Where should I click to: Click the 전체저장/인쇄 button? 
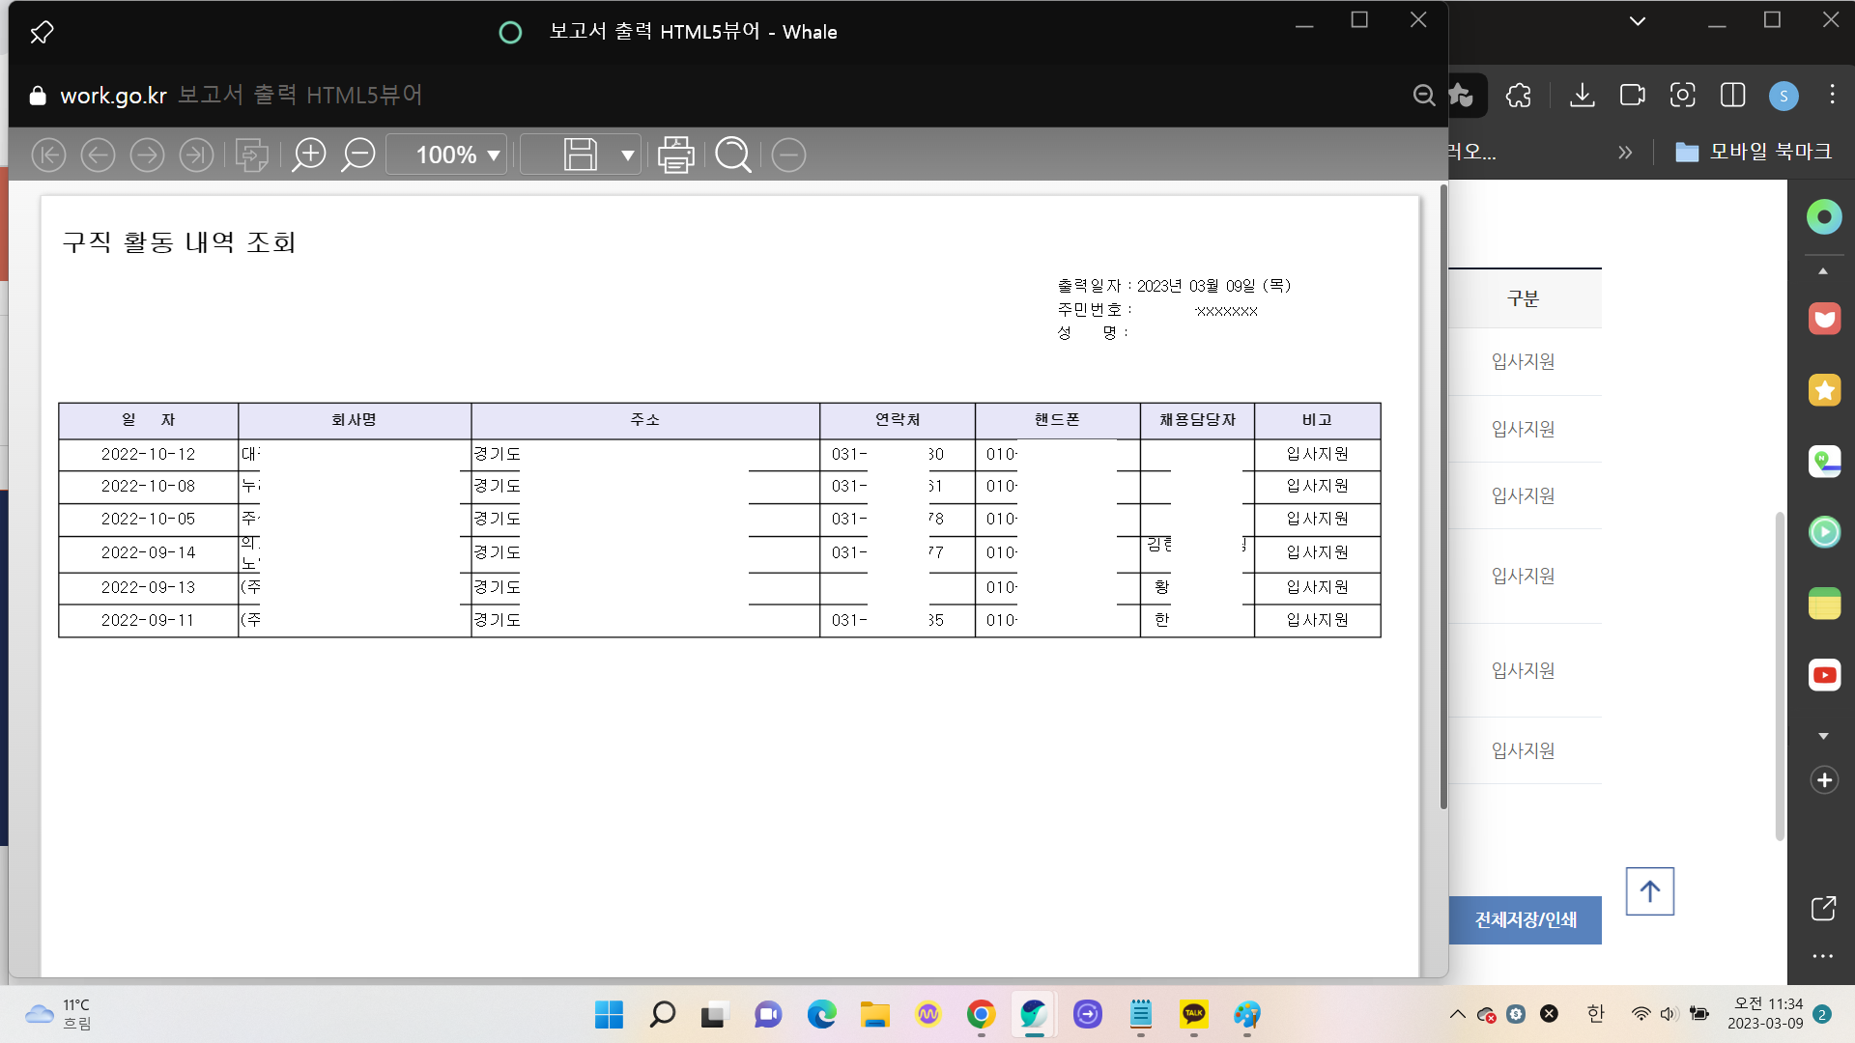pyautogui.click(x=1525, y=919)
